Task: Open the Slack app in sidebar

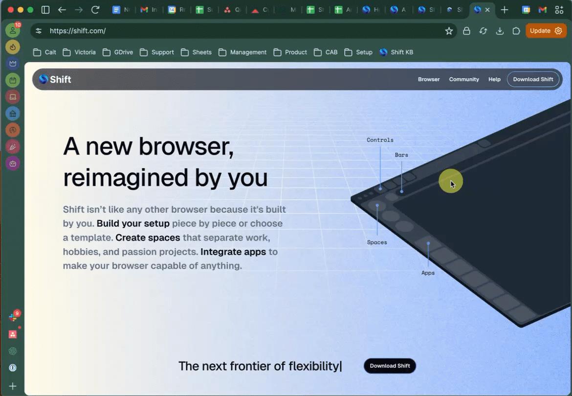Action: pyautogui.click(x=13, y=318)
